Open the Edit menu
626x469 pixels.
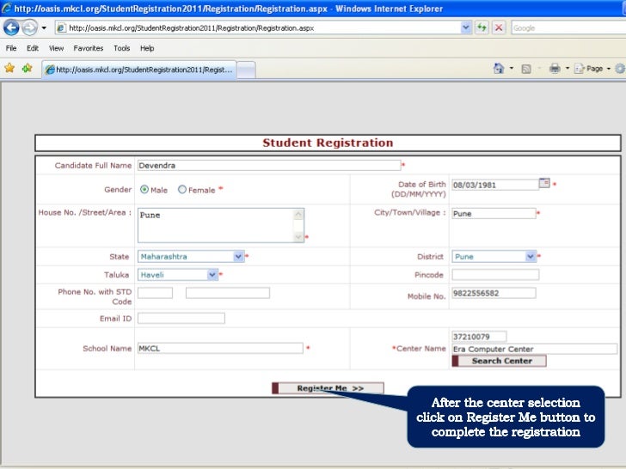33,48
